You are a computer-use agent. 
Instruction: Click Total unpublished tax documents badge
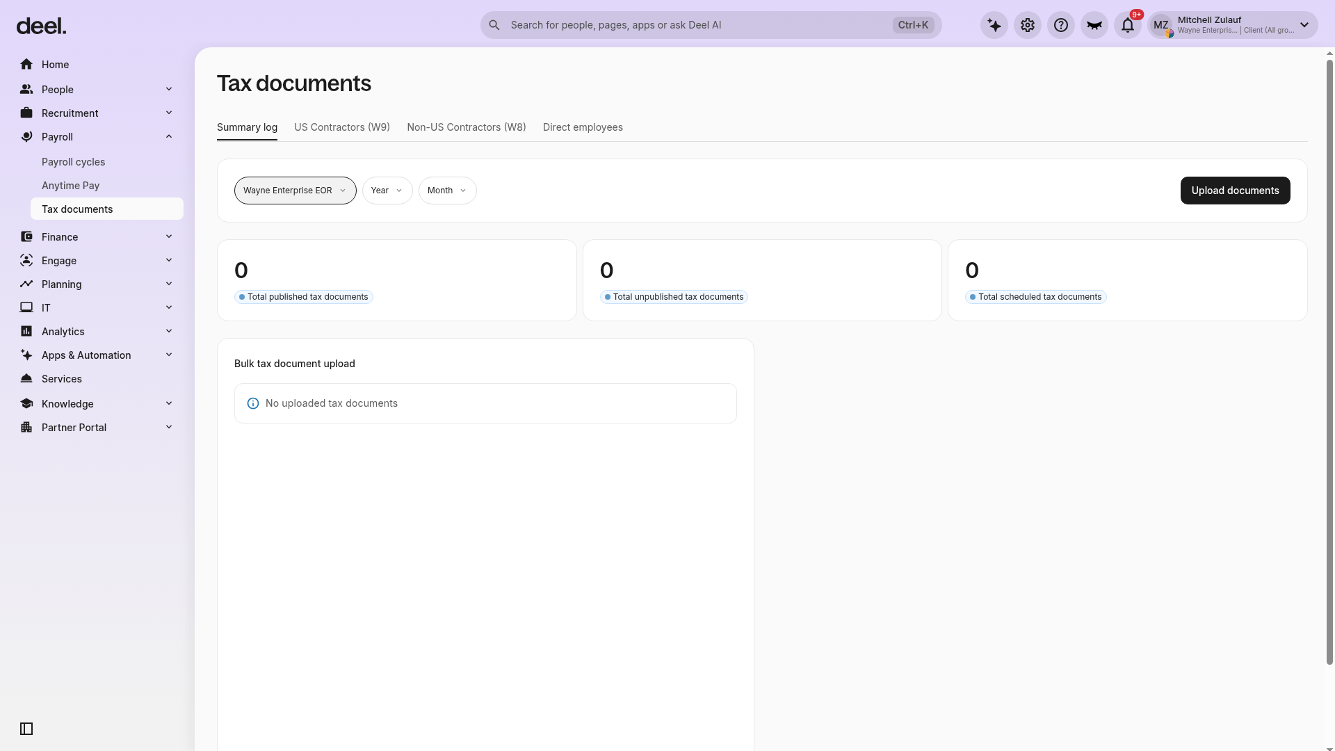(674, 297)
